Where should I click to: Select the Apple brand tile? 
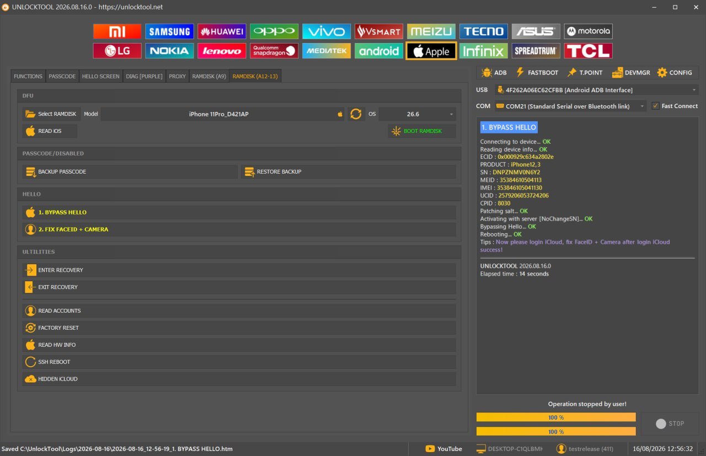tap(431, 51)
